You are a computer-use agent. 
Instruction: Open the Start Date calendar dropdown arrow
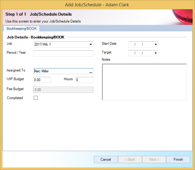pyautogui.click(x=156, y=44)
